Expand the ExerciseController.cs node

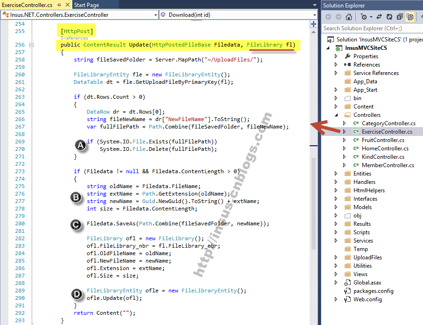point(345,132)
